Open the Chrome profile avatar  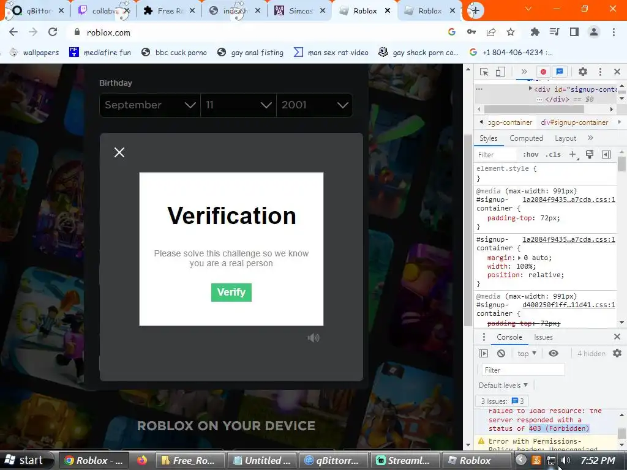click(594, 32)
